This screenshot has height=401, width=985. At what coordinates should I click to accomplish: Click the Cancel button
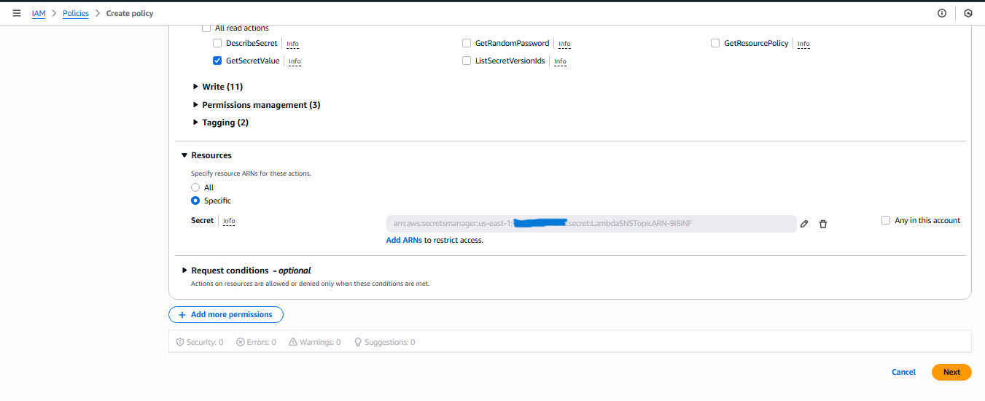pos(903,372)
